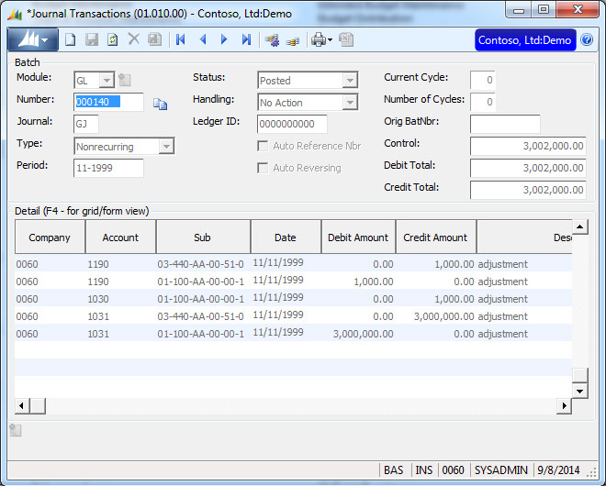Click the Print icon in the toolbar
Image resolution: width=606 pixels, height=486 pixels.
[319, 39]
